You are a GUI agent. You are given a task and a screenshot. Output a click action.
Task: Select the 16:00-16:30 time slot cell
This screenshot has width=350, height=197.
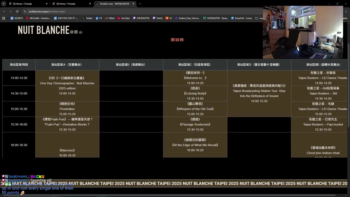tap(19, 145)
